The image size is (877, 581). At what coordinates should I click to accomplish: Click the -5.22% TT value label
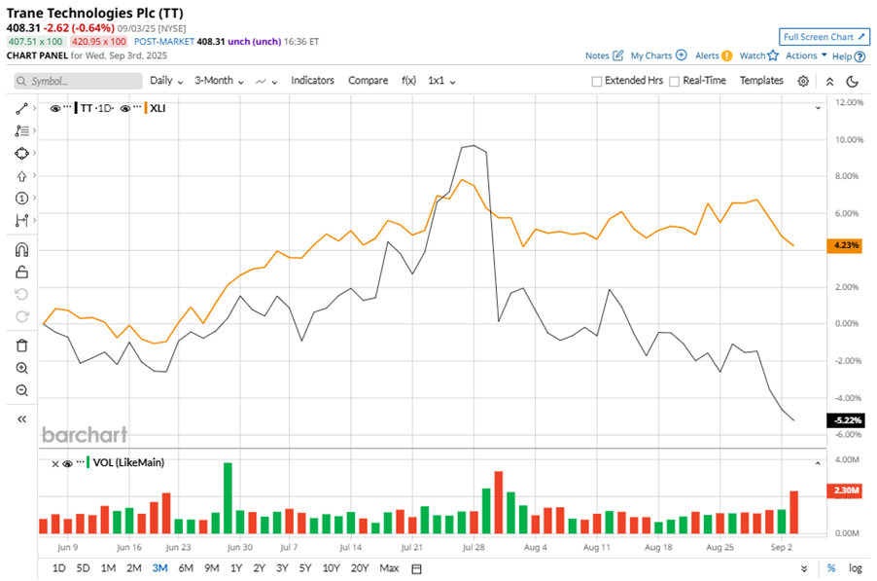pyautogui.click(x=846, y=420)
